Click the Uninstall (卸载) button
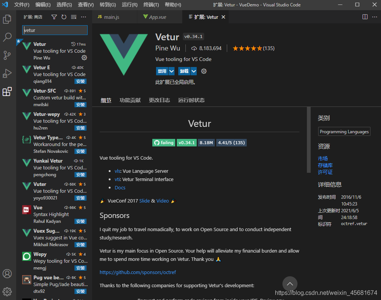This screenshot has width=381, height=300. point(184,71)
